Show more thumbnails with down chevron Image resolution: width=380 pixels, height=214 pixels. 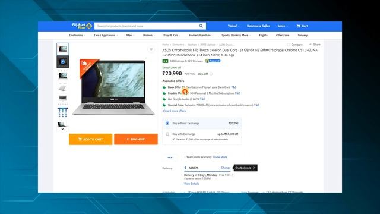[x=63, y=129]
